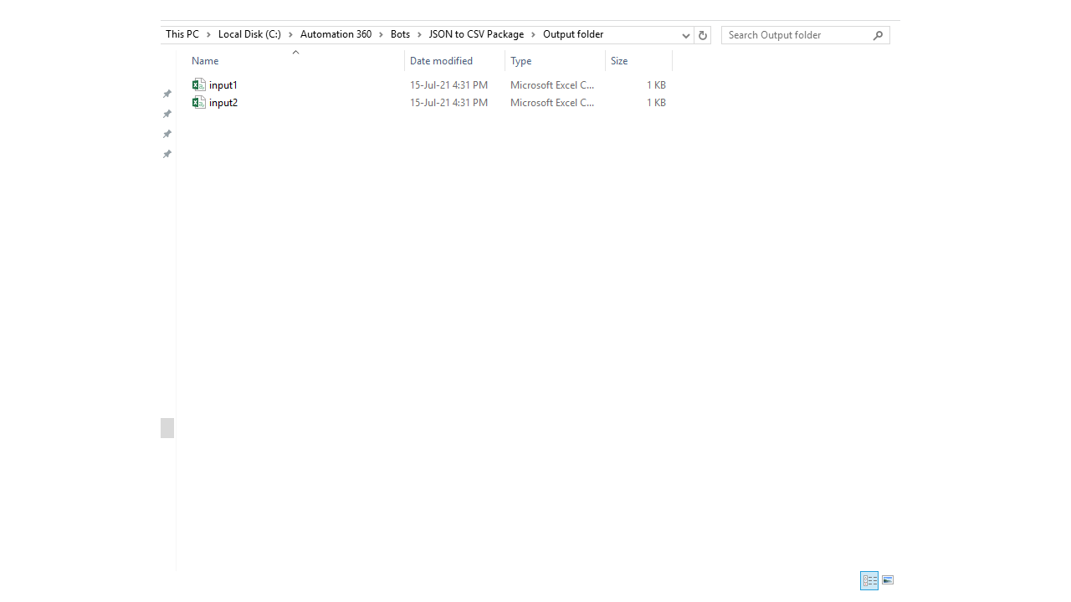1071x602 pixels.
Task: Select Output folder breadcrumb segment
Action: coord(573,34)
